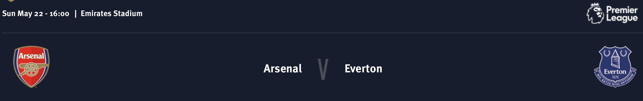Viewport: 643px width, 101px height.
Task: Click the vertical bar between time and venue
Action: (75, 14)
